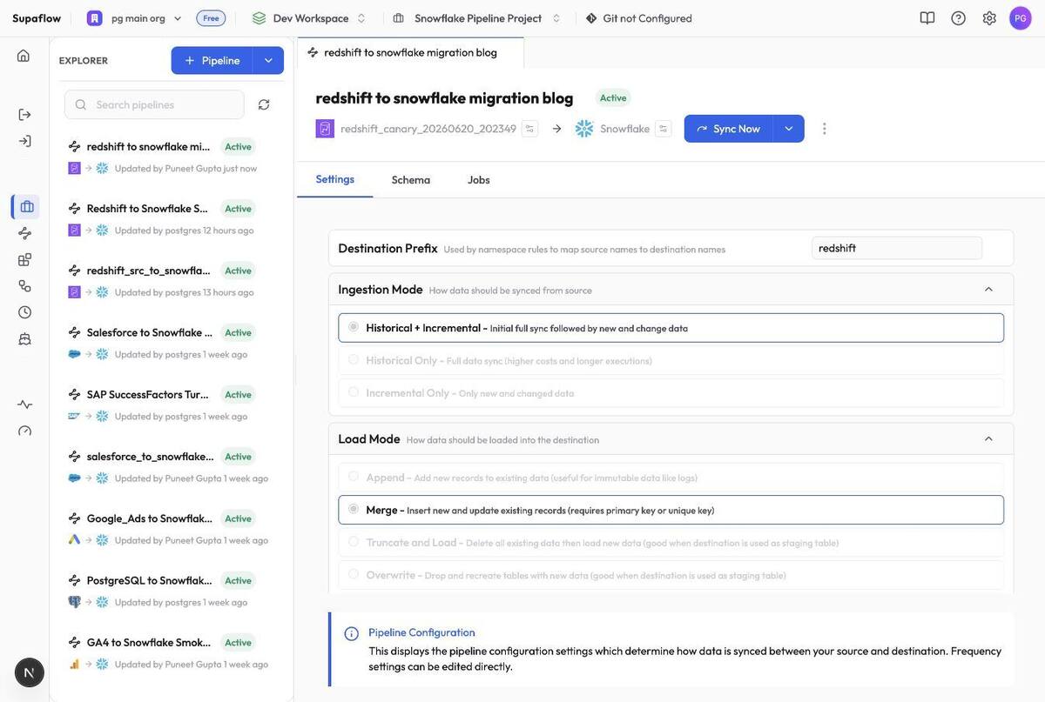
Task: Select Incremental Only ingestion mode
Action: pos(671,392)
